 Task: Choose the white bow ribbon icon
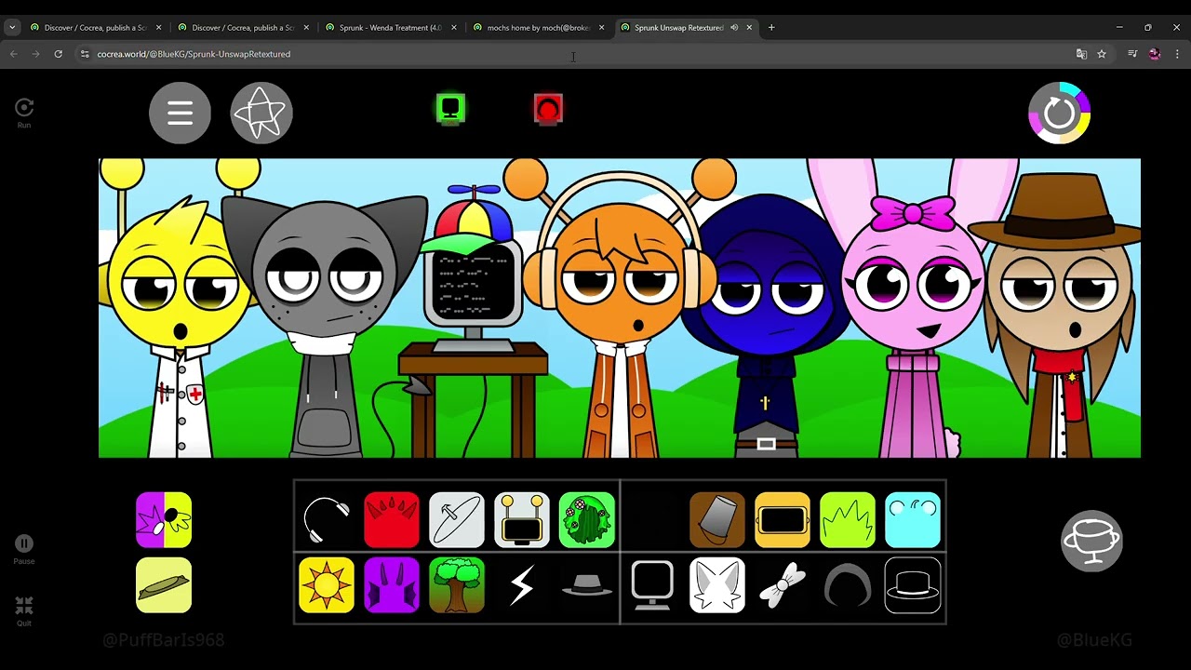click(x=783, y=585)
